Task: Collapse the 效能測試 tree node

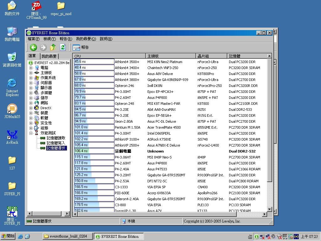Action: [x=31, y=133]
